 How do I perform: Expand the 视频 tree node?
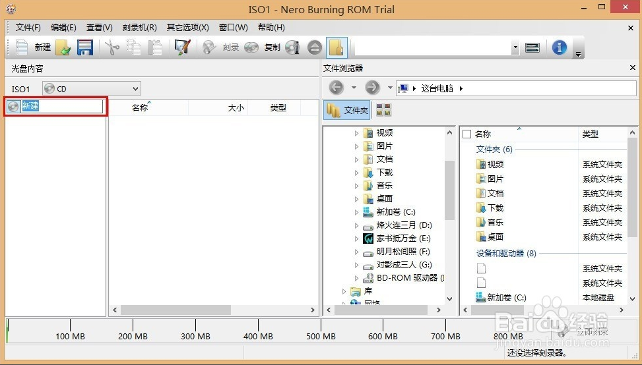356,133
